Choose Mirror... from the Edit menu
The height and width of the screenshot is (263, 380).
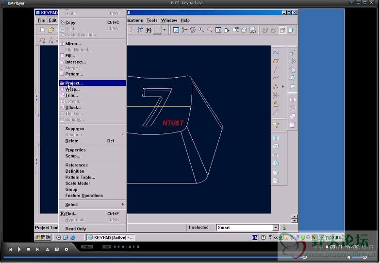(92, 44)
